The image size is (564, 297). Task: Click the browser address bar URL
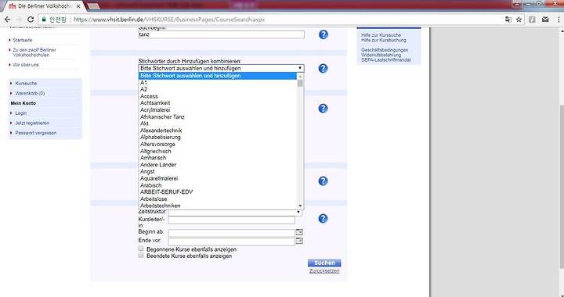(x=169, y=20)
